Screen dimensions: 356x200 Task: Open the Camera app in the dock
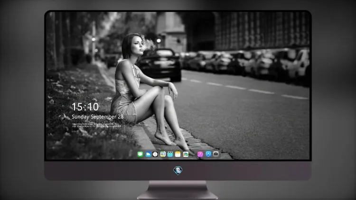pyautogui.click(x=215, y=154)
